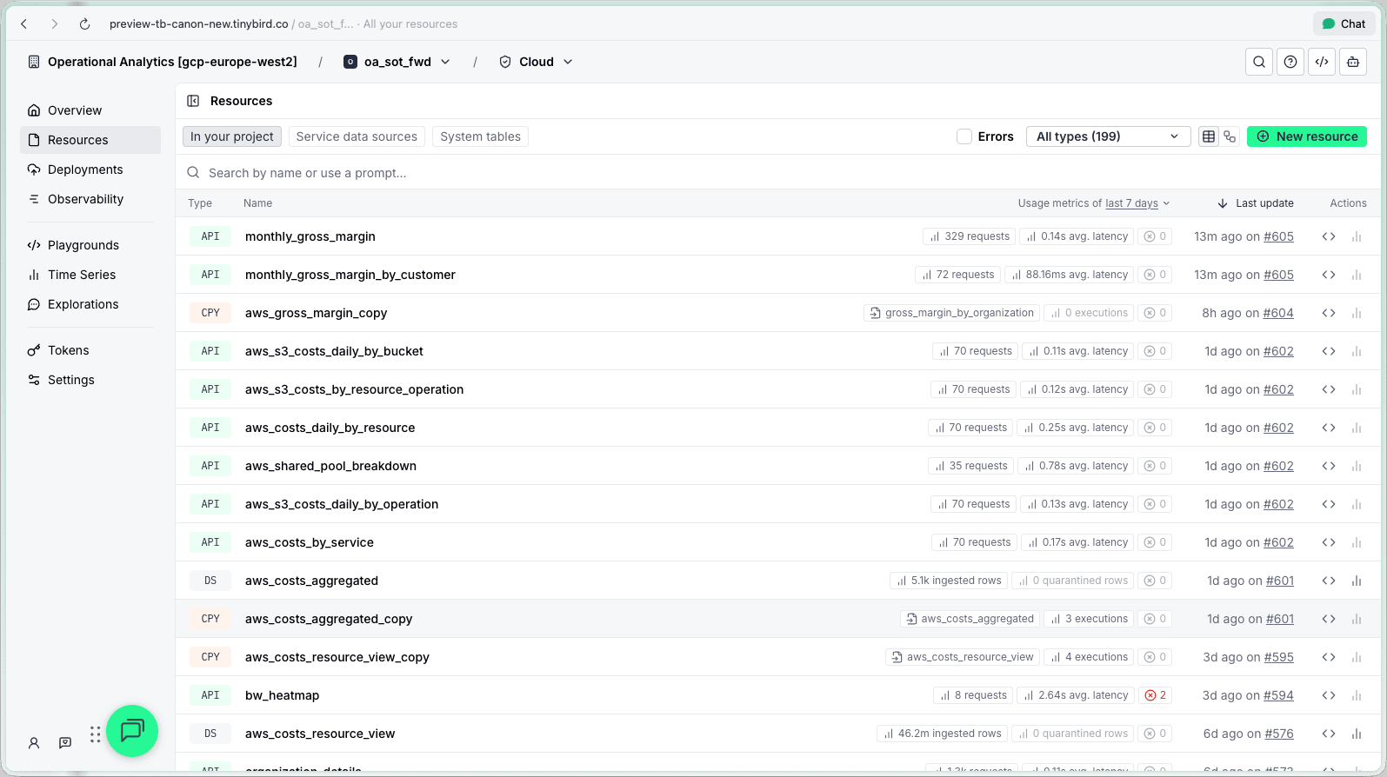View code for aws_gross_margin_copy
The image size is (1387, 777).
(1329, 313)
